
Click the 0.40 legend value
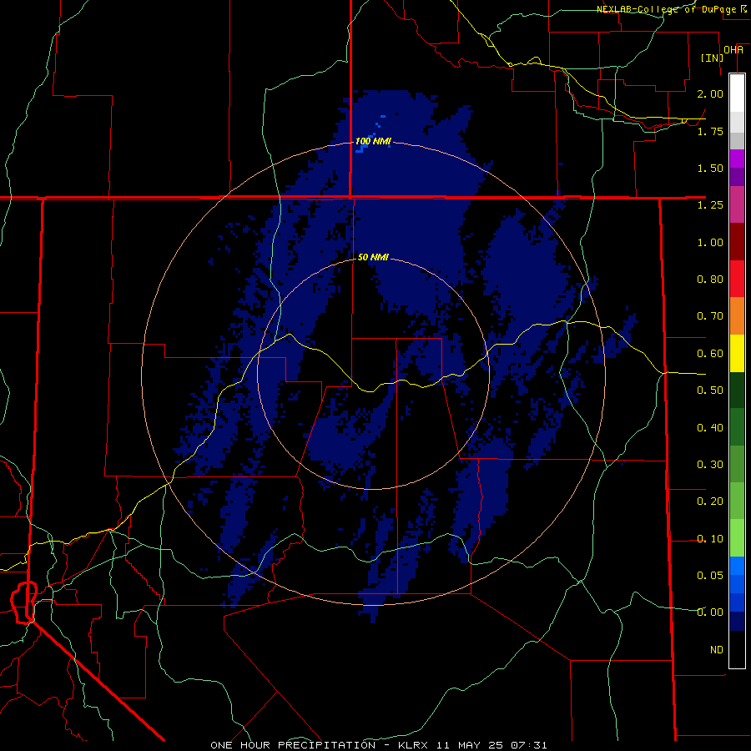click(710, 428)
